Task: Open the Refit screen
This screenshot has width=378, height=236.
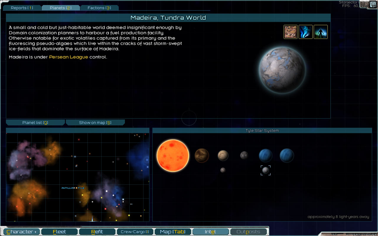Action: click(97, 232)
